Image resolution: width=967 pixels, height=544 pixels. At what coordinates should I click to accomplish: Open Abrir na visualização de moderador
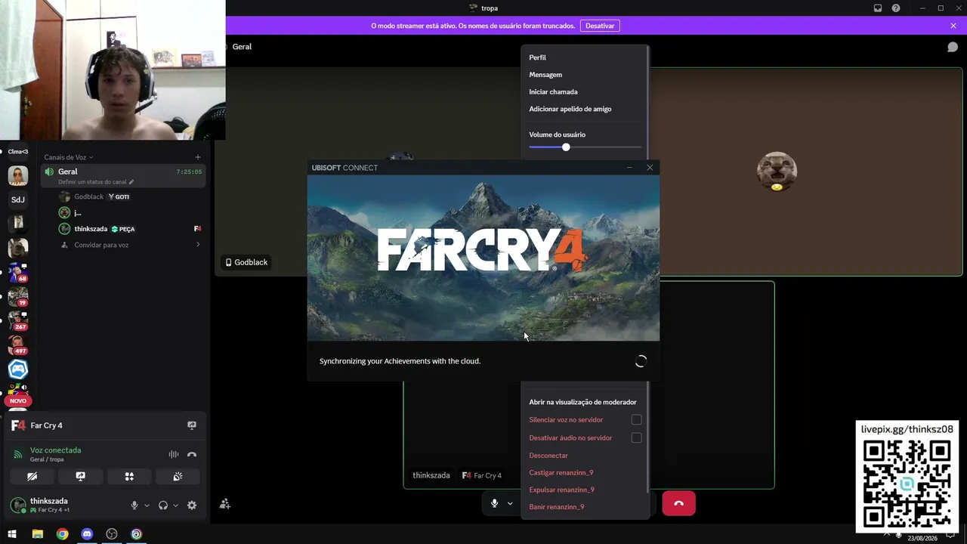582,403
